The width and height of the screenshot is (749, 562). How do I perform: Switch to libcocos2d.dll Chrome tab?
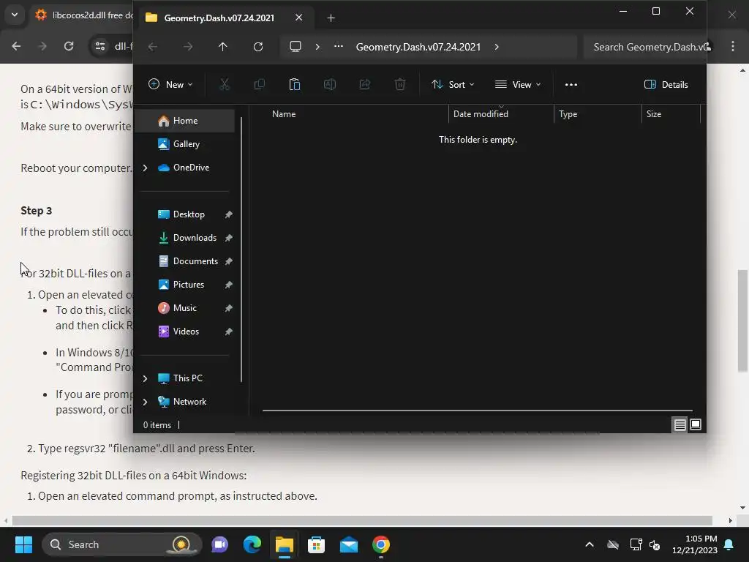[85, 15]
